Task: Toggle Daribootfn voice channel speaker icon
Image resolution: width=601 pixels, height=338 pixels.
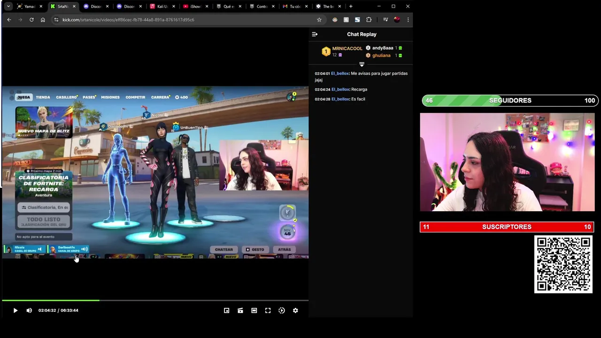Action: (x=84, y=249)
